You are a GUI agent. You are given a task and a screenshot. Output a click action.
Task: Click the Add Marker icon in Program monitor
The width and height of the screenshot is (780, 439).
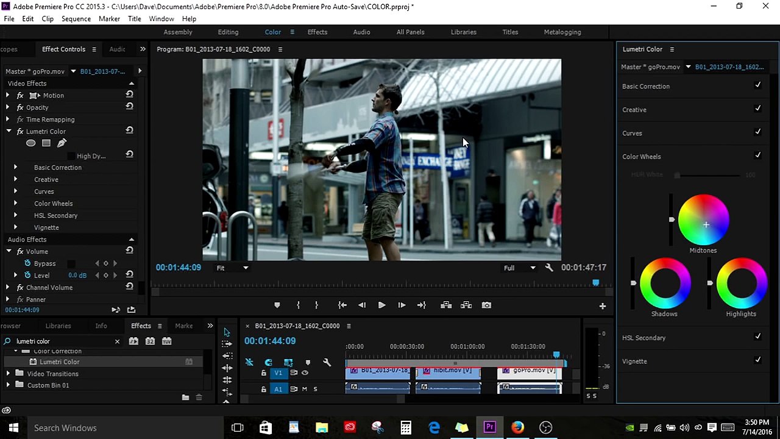coord(277,305)
